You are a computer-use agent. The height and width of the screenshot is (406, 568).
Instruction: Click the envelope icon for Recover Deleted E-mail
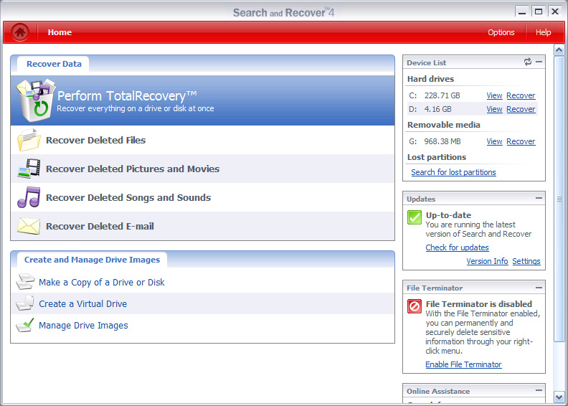pos(29,226)
